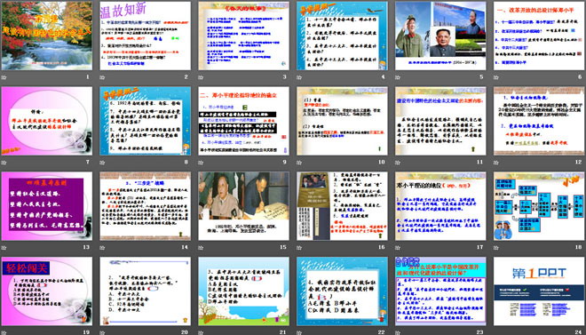Click slide number label 1
586x335 pixels.
point(88,77)
